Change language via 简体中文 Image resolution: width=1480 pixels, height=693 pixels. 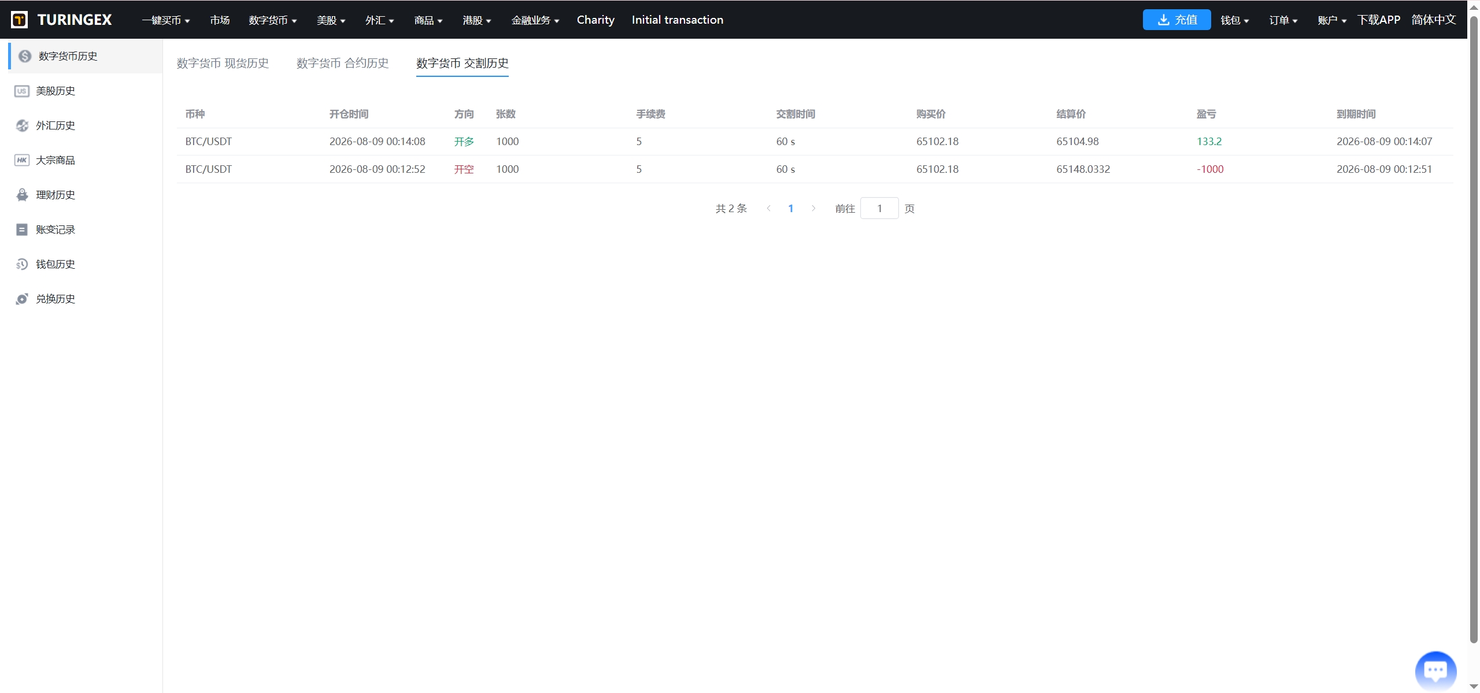pos(1434,20)
